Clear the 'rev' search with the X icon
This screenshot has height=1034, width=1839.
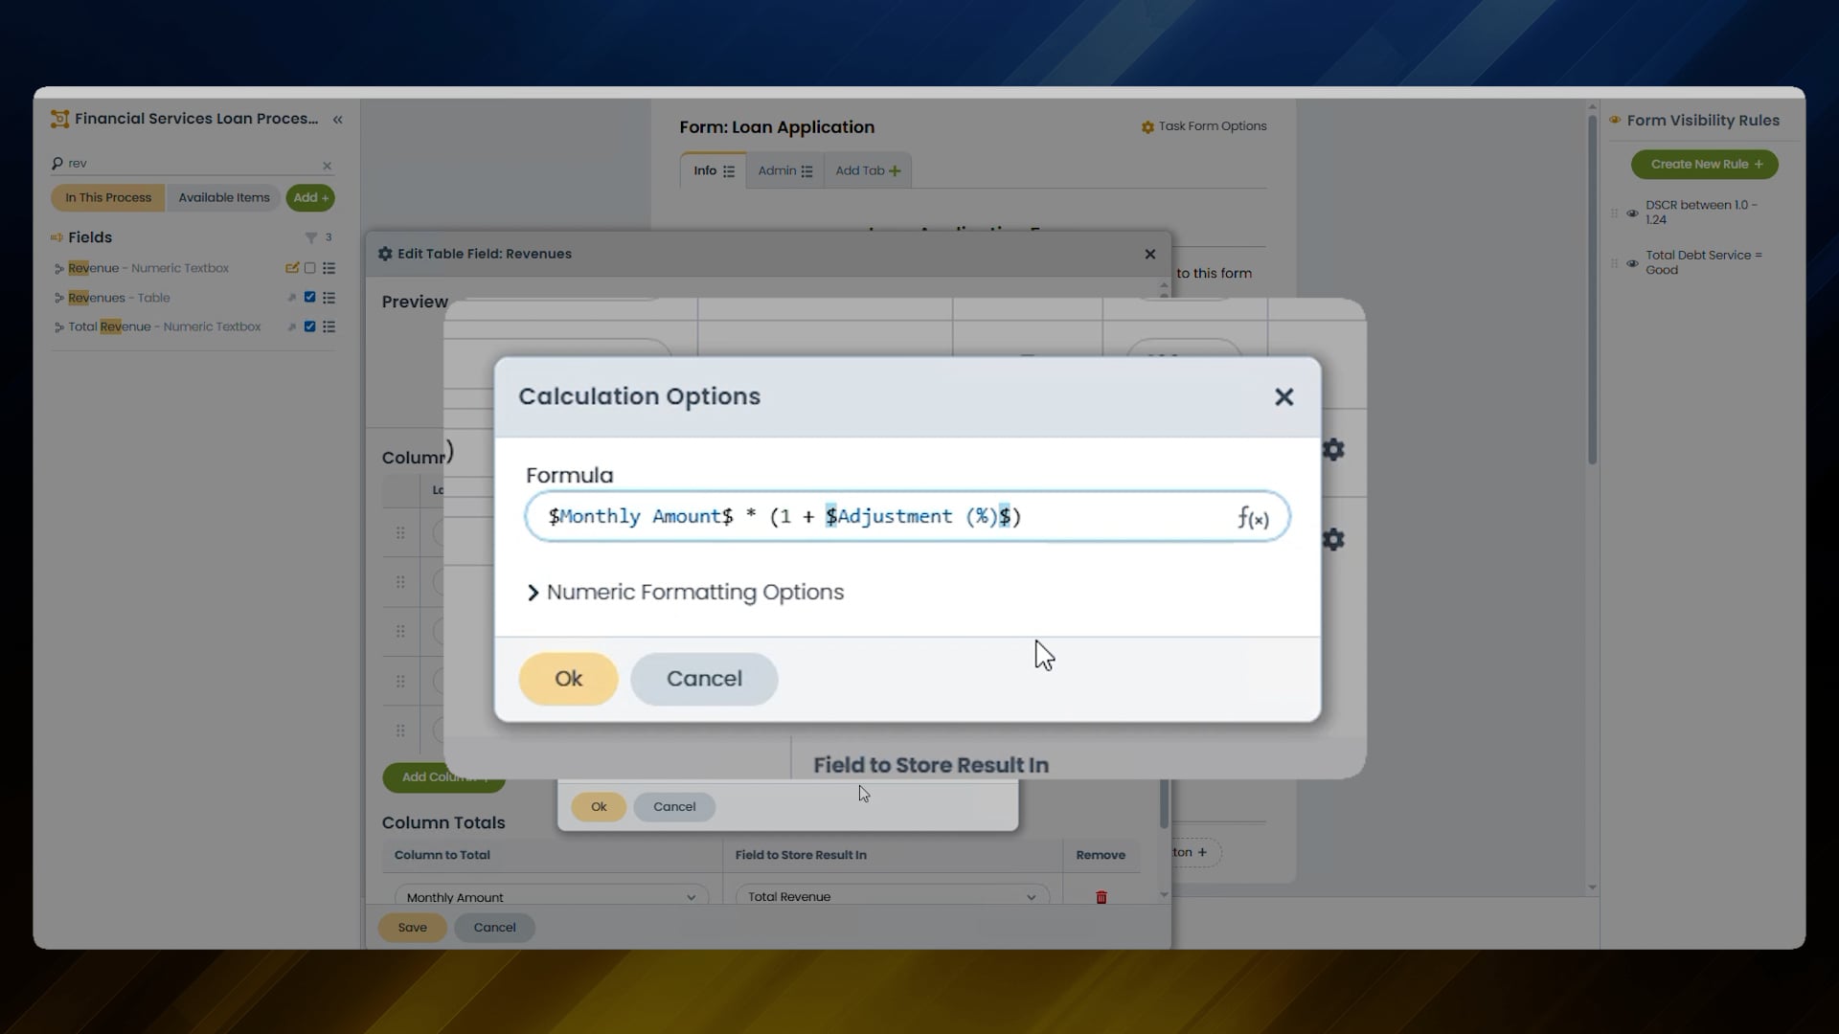327,165
